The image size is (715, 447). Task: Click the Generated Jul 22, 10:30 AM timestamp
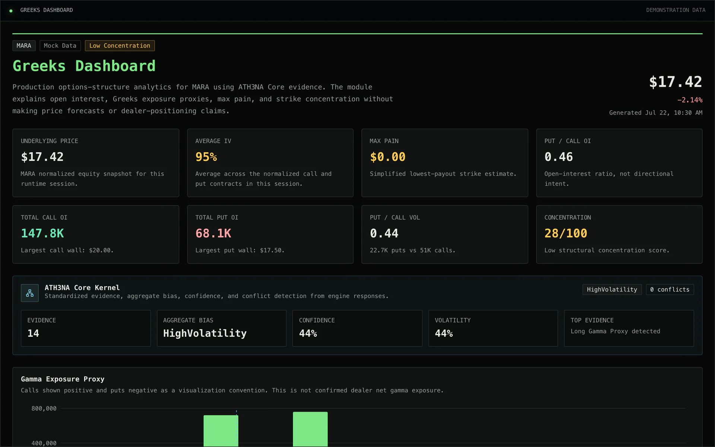pyautogui.click(x=656, y=112)
